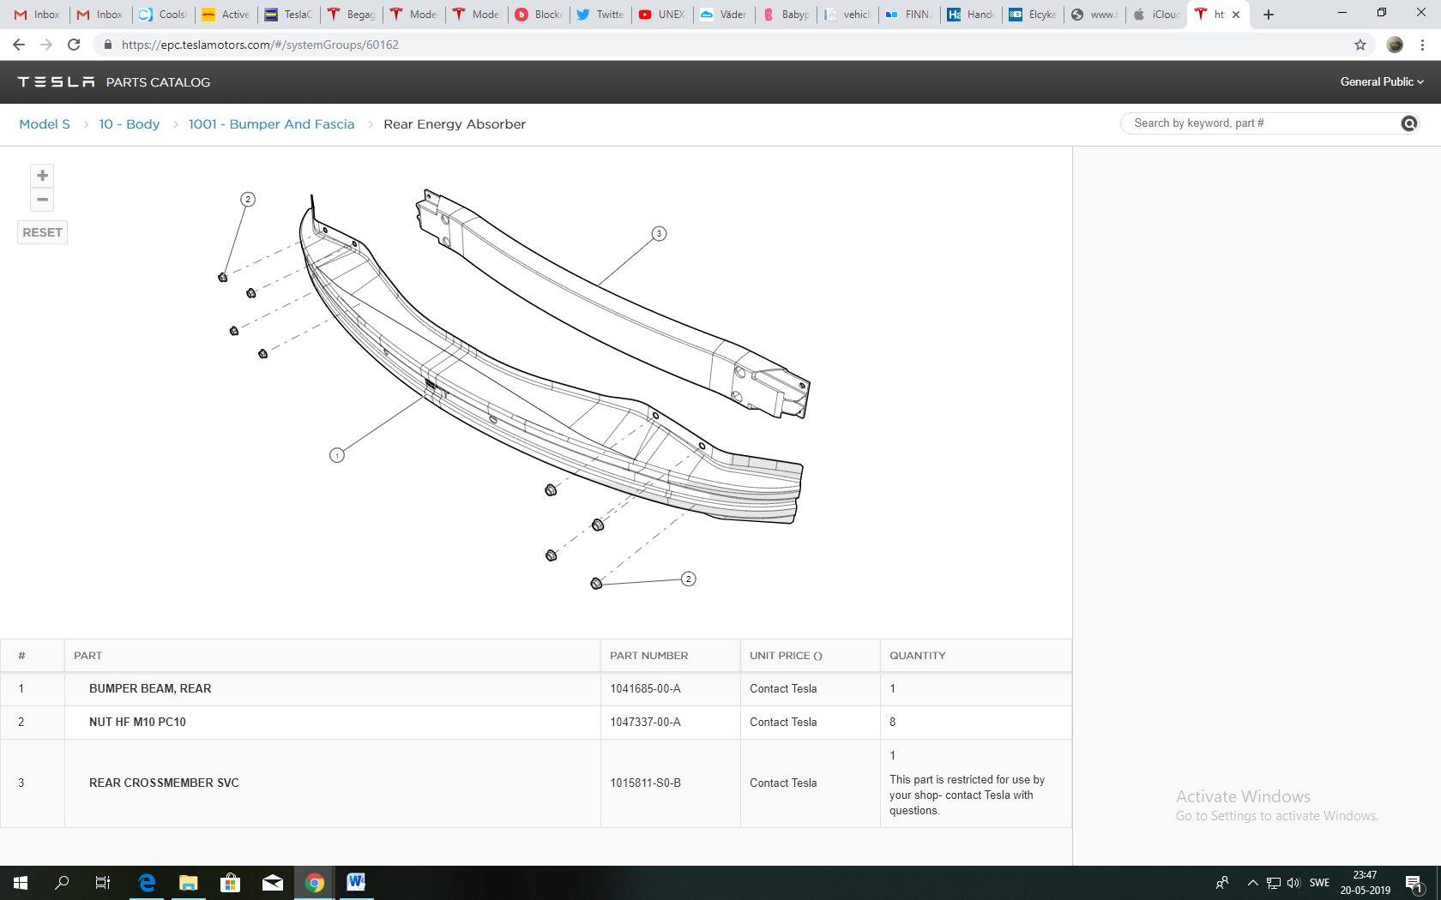Select NUT HF M10 PC10 row

point(536,722)
